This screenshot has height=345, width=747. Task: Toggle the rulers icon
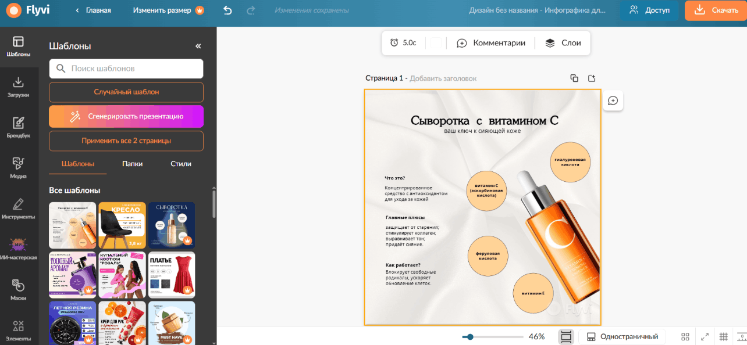pos(741,337)
